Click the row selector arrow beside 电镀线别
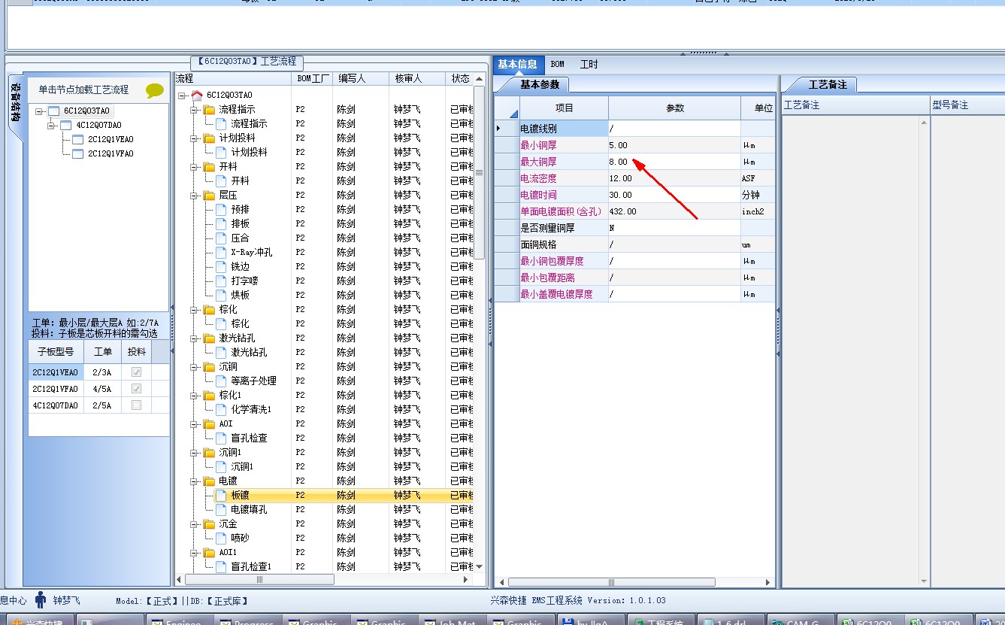1005x625 pixels. click(x=507, y=129)
